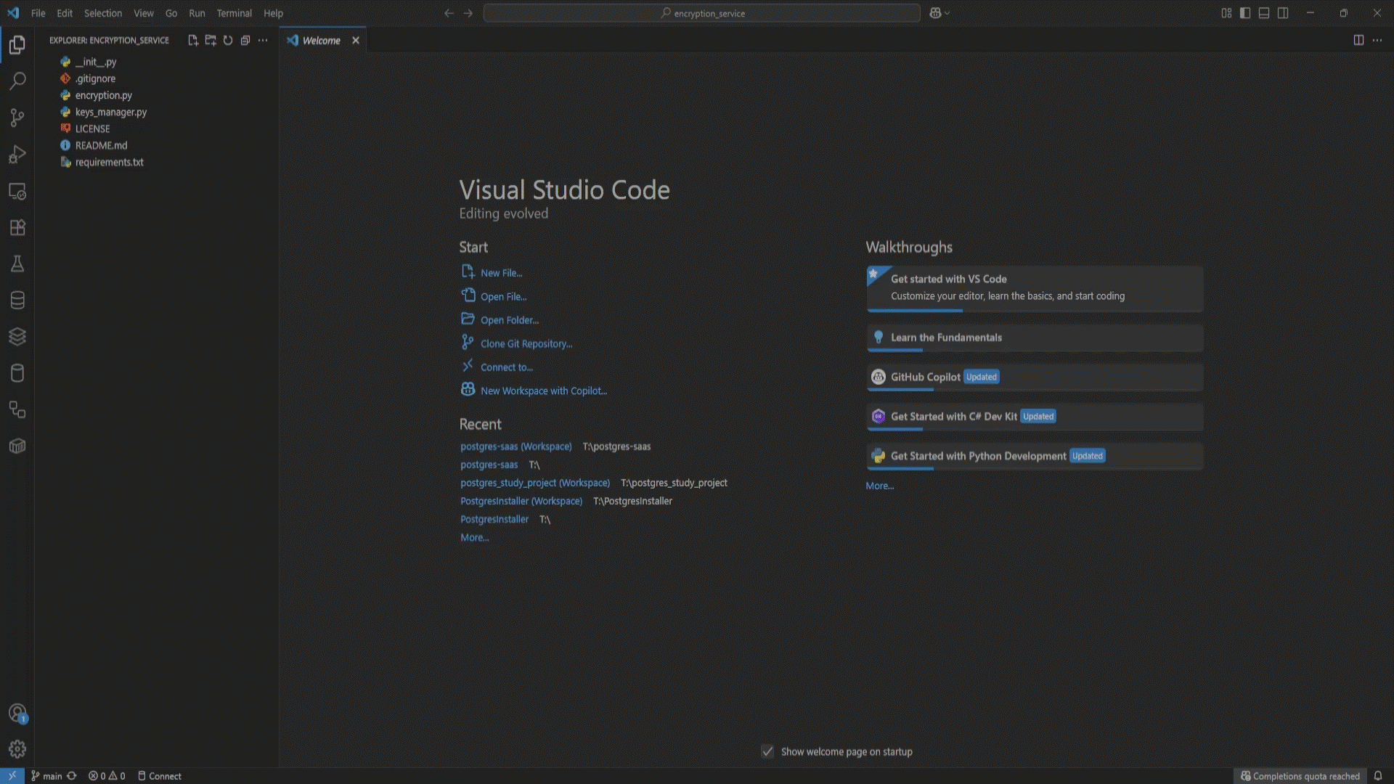Open requirements.txt in the Explorer
1394x784 pixels.
[109, 162]
